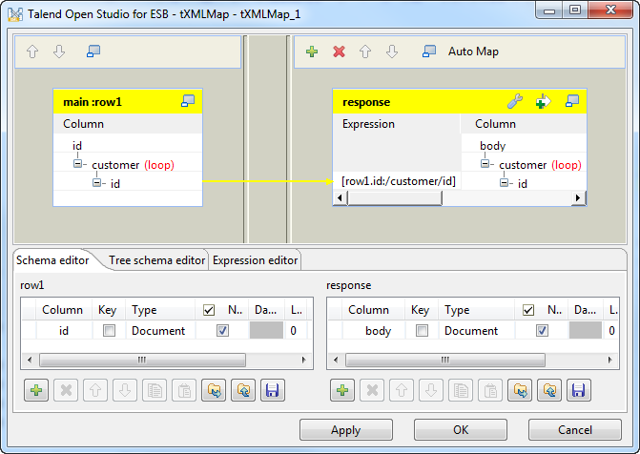Move input table up using the arrow icon
This screenshot has width=640, height=454.
tap(32, 52)
